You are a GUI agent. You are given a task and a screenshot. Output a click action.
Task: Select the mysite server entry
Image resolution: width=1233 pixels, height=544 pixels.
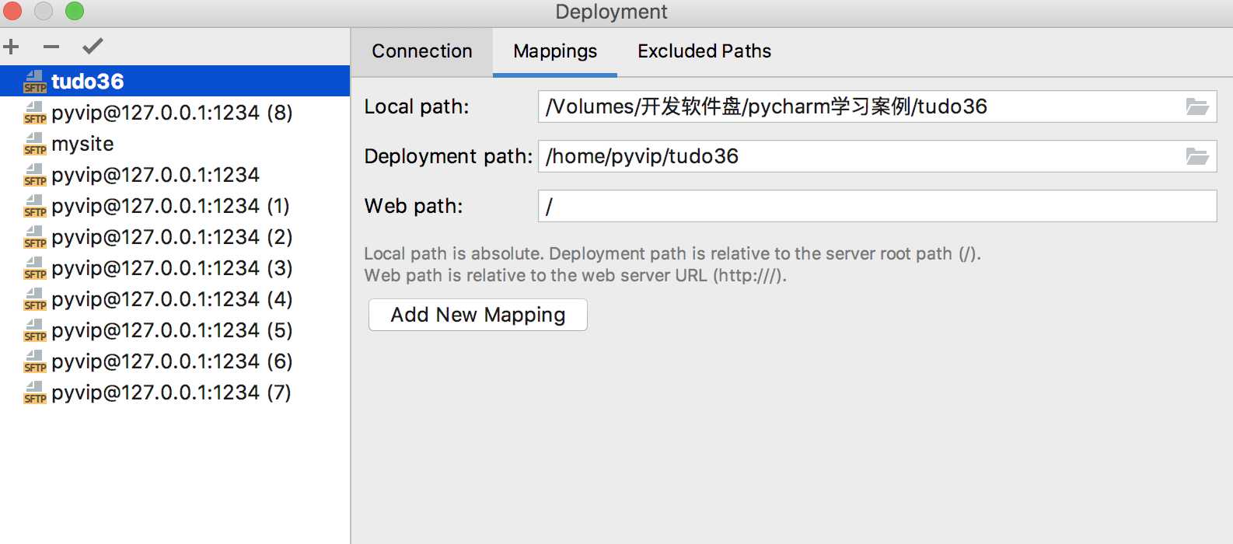(175, 144)
